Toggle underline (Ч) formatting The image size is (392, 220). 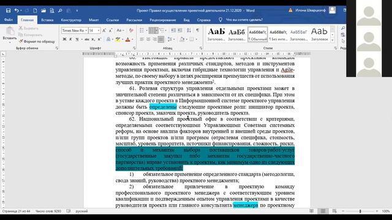pos(77,39)
